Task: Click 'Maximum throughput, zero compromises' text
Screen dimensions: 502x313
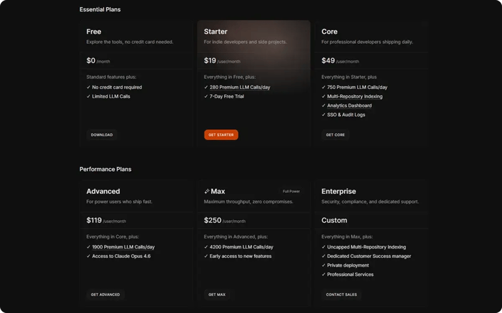Action: 248,201
